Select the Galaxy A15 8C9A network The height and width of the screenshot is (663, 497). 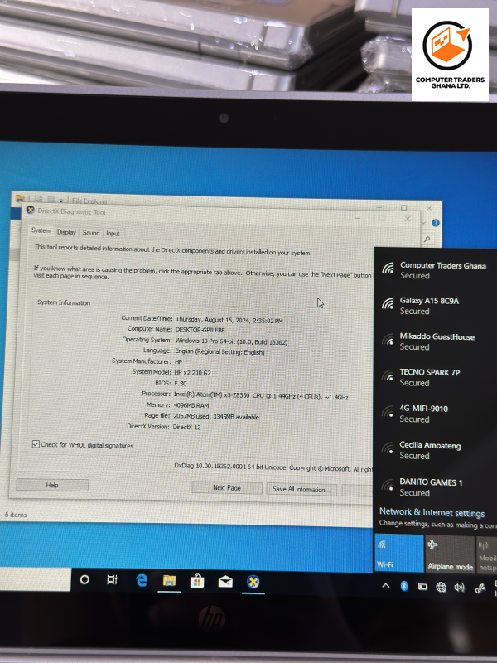pos(436,306)
